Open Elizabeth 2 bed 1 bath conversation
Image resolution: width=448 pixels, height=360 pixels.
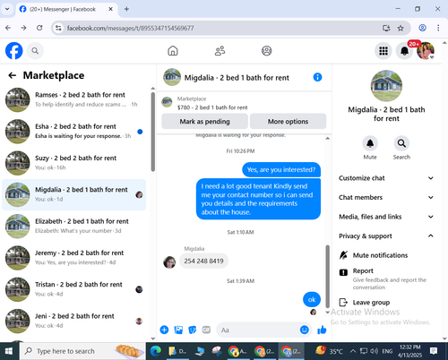tap(74, 227)
